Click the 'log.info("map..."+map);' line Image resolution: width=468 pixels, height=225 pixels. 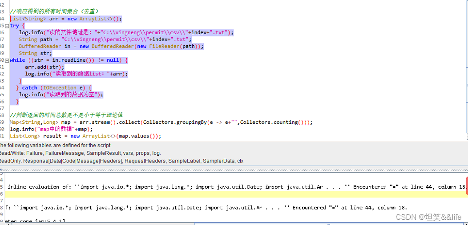[x=51, y=129]
